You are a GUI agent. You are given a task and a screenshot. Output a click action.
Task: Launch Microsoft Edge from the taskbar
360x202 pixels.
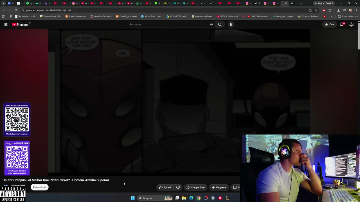[191, 198]
